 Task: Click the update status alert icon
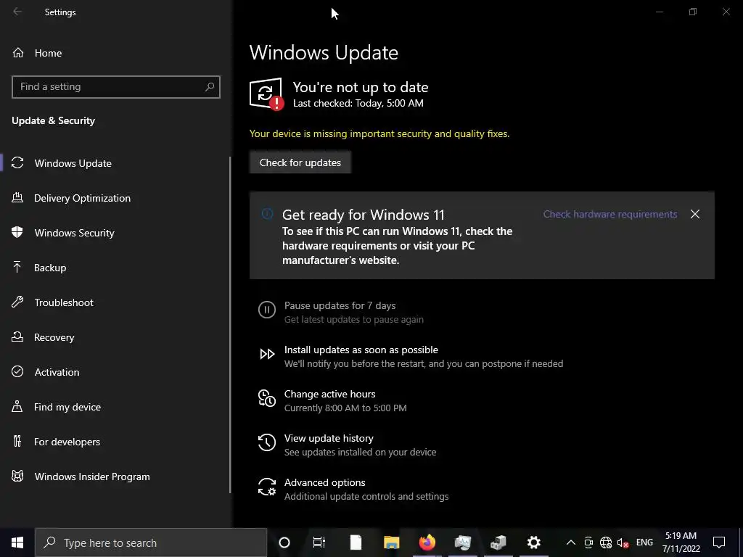pos(266,94)
